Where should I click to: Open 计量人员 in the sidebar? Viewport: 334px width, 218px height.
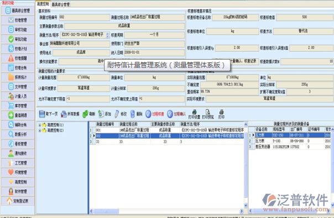click(x=18, y=97)
